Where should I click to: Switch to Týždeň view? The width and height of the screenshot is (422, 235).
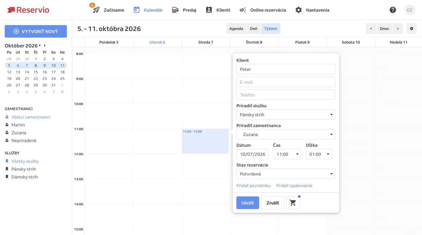click(x=271, y=29)
